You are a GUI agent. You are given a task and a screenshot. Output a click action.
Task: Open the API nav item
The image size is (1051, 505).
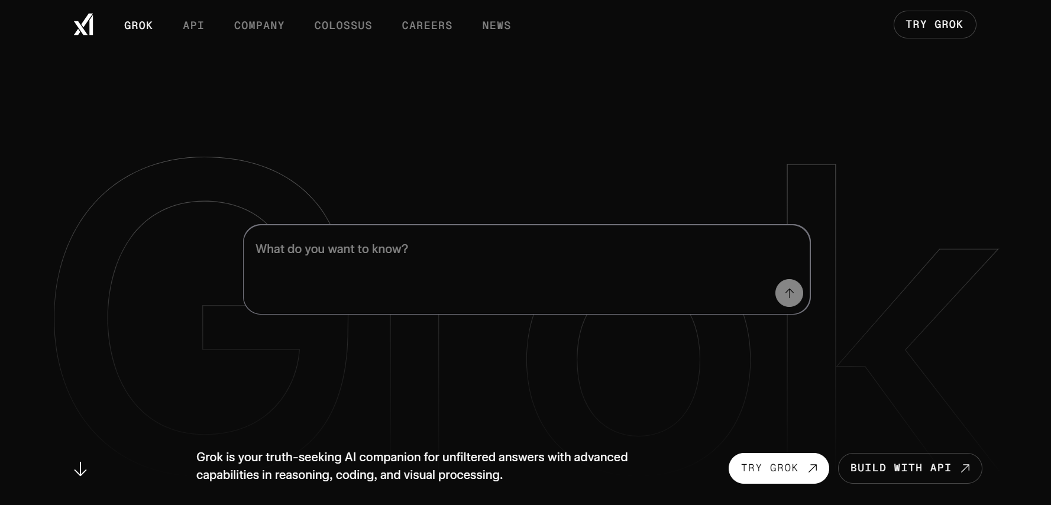click(193, 25)
